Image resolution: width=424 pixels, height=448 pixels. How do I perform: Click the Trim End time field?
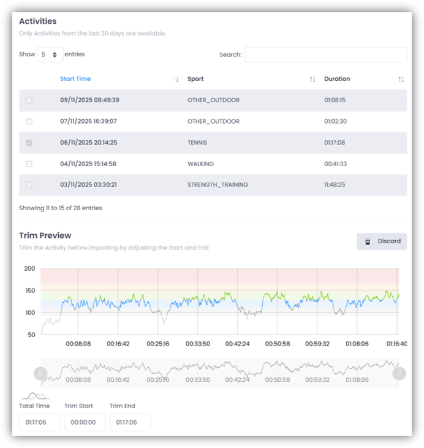(x=130, y=422)
